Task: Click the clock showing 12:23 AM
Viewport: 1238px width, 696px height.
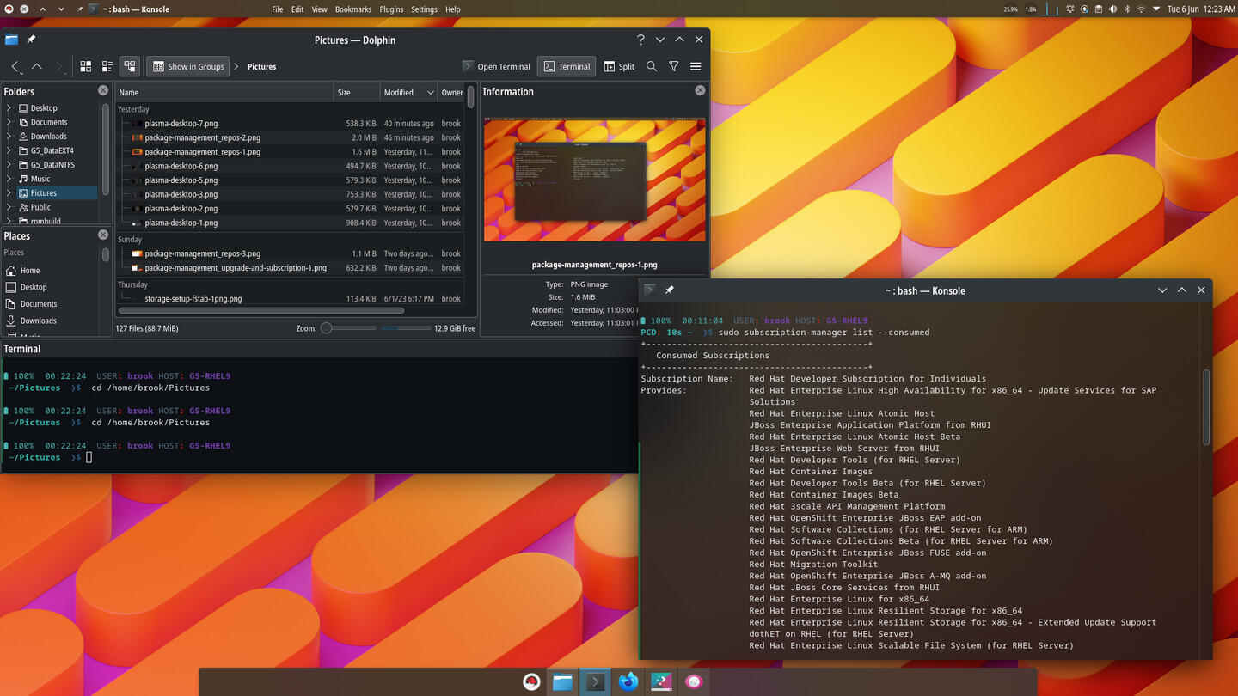Action: pyautogui.click(x=1200, y=9)
